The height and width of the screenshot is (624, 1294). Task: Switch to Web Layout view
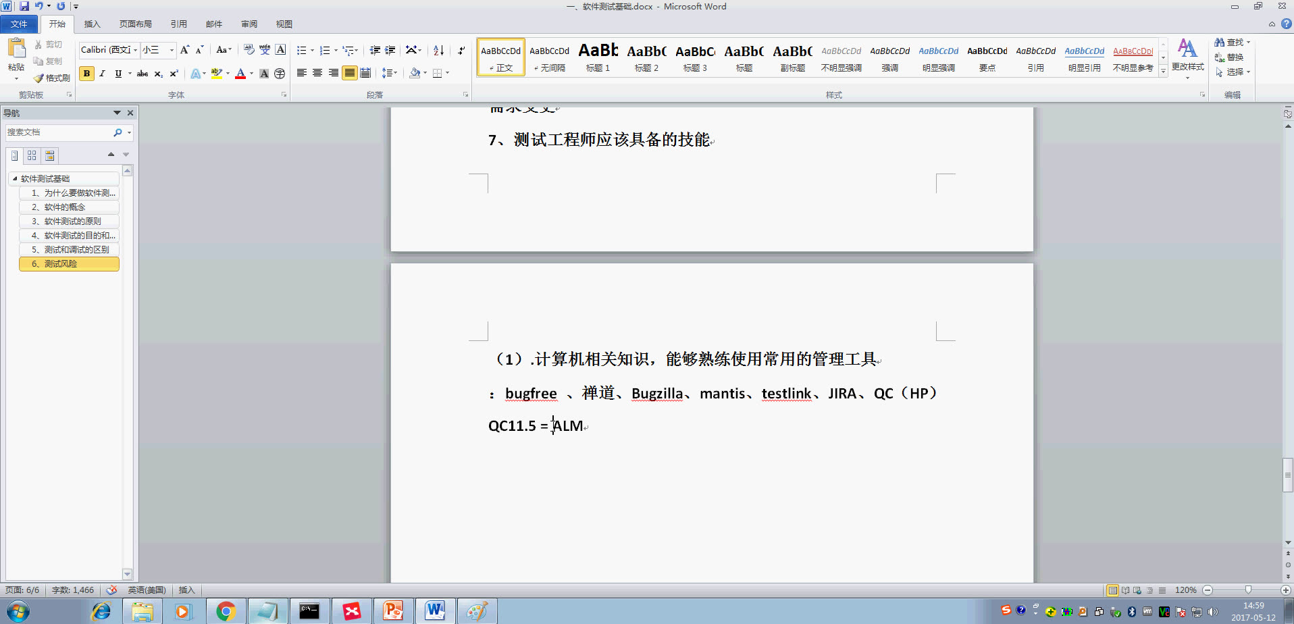(x=1137, y=590)
